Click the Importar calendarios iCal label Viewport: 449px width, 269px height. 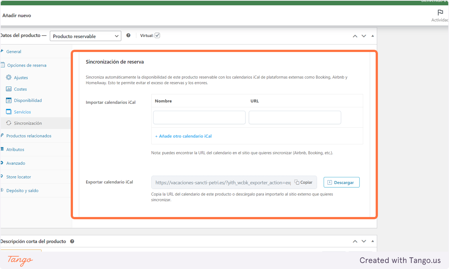point(111,102)
